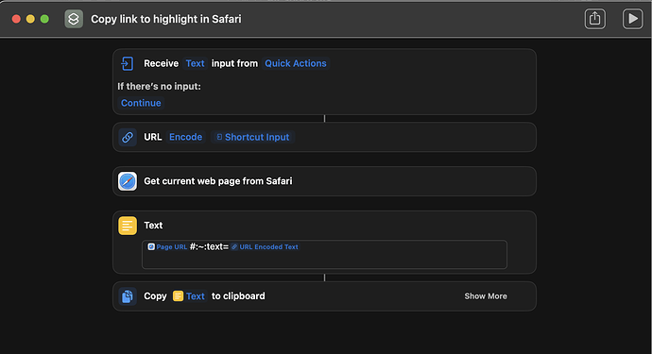Select the URL Encode link icon
The image size is (652, 354).
128,137
